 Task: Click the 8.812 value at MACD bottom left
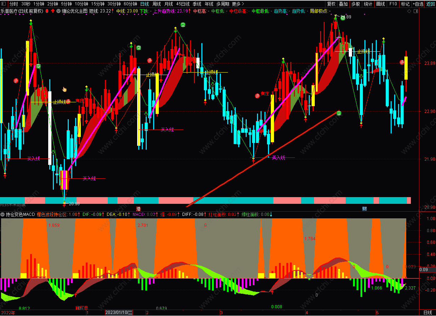pyautogui.click(x=24, y=308)
